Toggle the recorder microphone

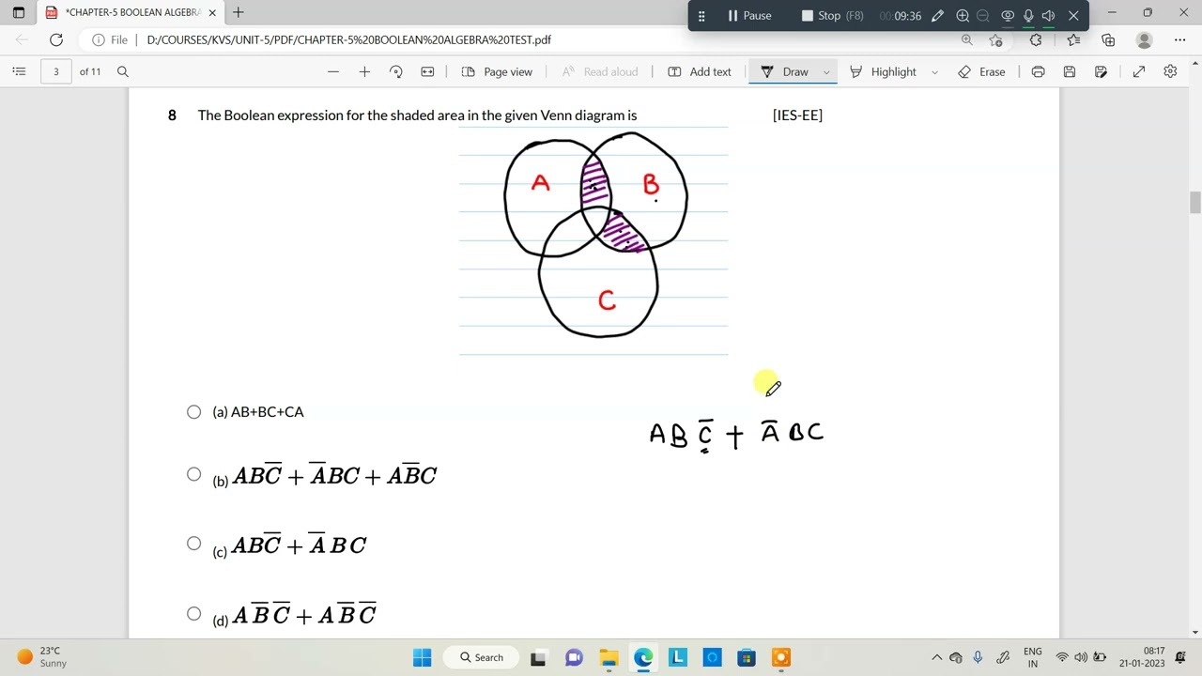[x=1028, y=15]
